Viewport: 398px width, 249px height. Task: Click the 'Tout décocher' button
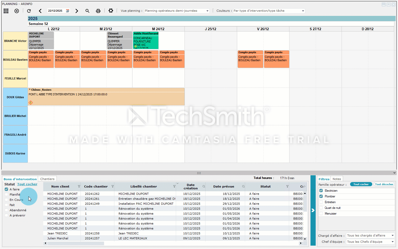coord(384,184)
